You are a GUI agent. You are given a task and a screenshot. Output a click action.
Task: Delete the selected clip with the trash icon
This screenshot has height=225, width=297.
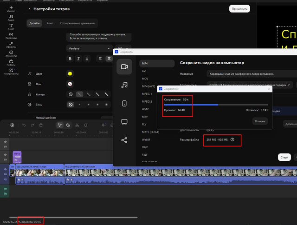click(41, 125)
